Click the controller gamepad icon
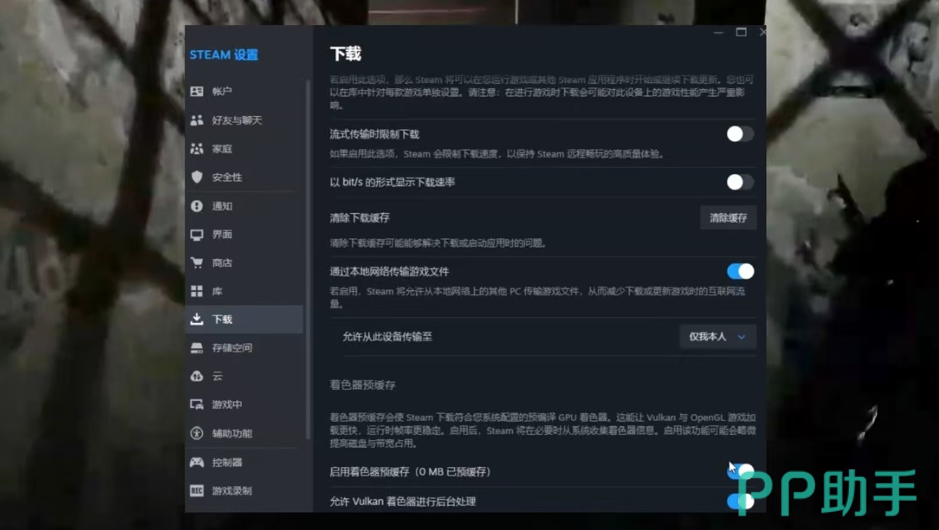The image size is (939, 530). coord(197,462)
